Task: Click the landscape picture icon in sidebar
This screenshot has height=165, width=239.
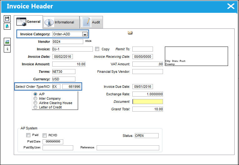Action: pos(7,41)
